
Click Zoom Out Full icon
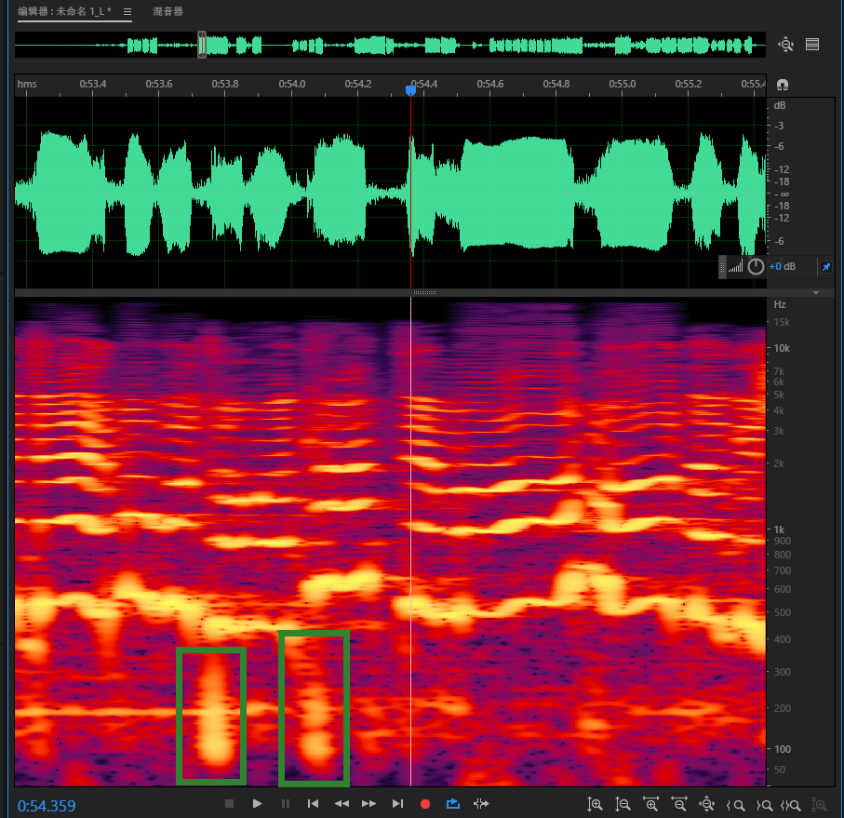tap(707, 804)
